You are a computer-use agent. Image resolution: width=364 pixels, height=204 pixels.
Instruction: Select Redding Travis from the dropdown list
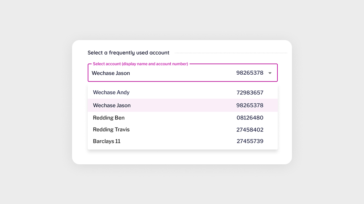111,130
